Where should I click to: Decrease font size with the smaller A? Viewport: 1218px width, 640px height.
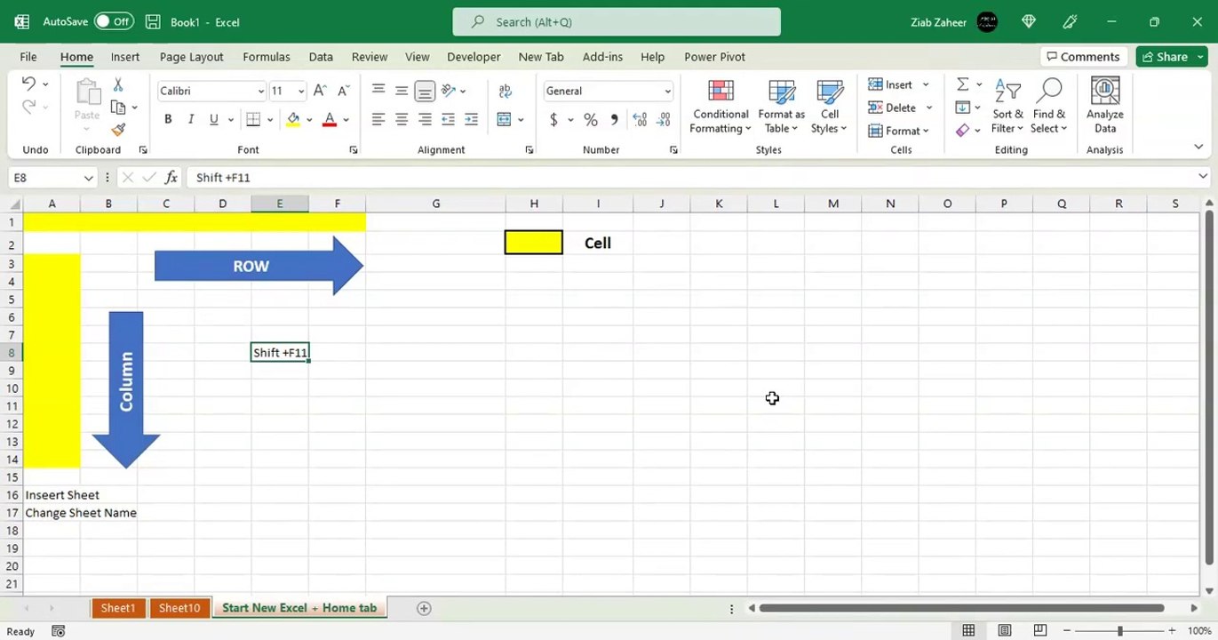pos(343,91)
